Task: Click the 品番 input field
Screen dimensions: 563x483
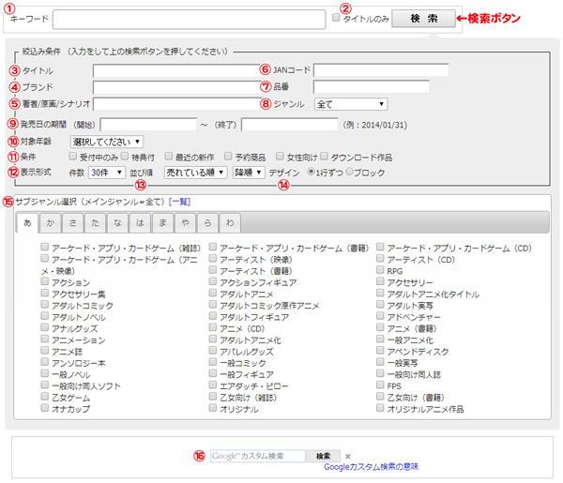Action: point(371,86)
